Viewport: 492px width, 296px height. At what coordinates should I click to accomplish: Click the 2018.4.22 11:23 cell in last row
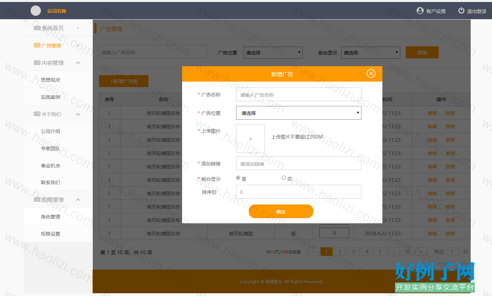click(x=383, y=234)
